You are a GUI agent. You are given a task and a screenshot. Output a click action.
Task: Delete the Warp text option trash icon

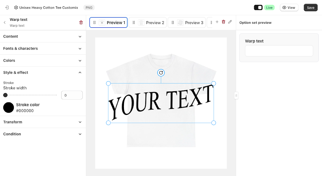pos(81,22)
